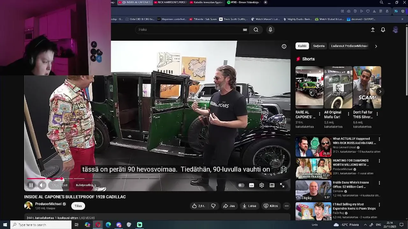The image size is (408, 229).
Task: Pause the video with the pause button
Action: pyautogui.click(x=31, y=185)
